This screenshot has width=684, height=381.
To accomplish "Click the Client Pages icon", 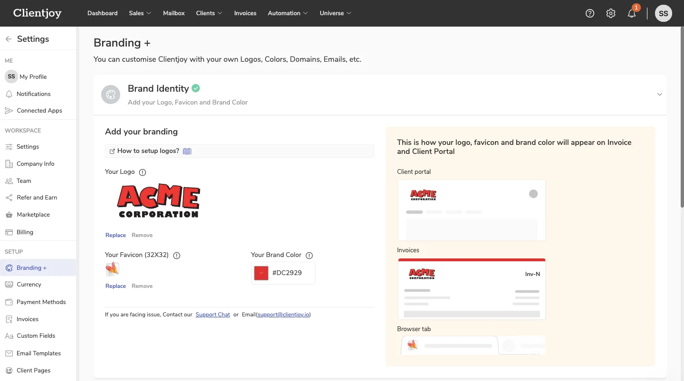I will click(x=9, y=371).
